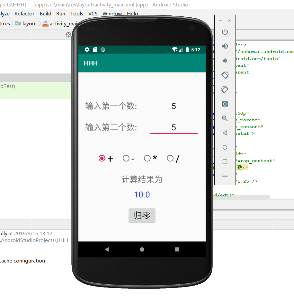Click the 'id/edt1' code line
This screenshot has width=294, height=301.
tap(224, 195)
